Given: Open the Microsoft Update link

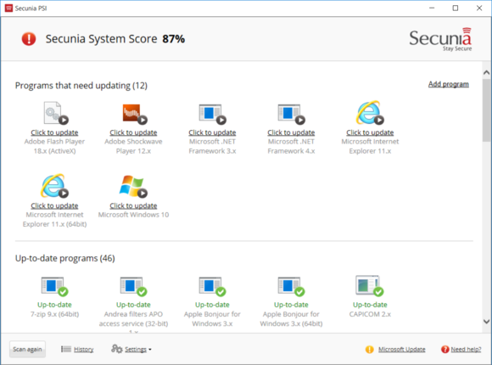Looking at the screenshot, I should [x=402, y=349].
